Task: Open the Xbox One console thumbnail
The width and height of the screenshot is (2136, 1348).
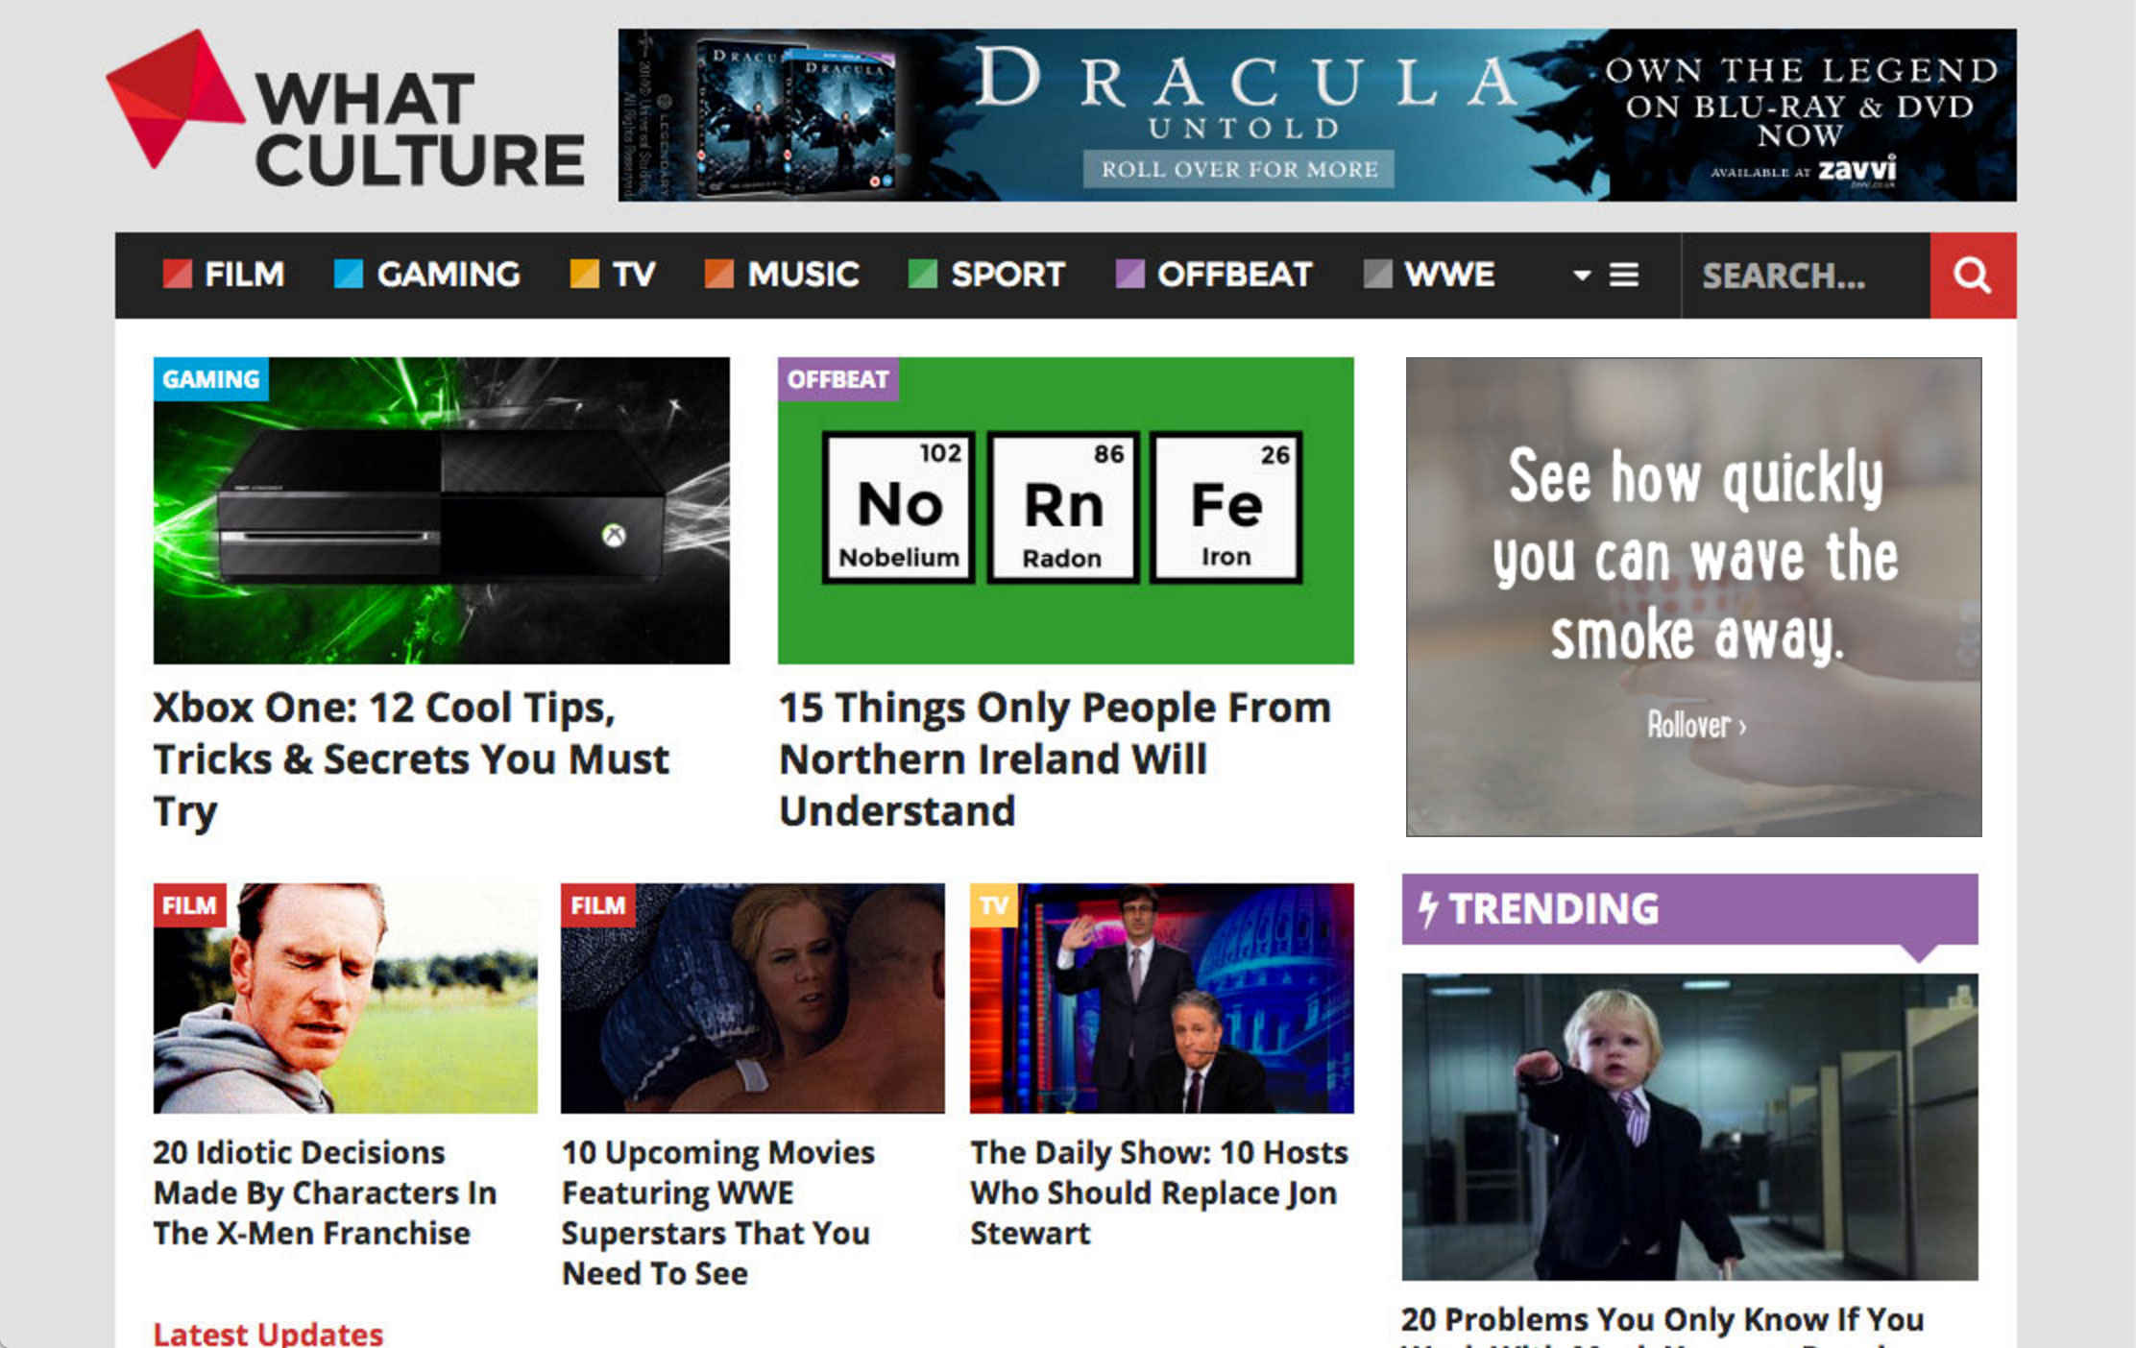Action: coord(441,511)
